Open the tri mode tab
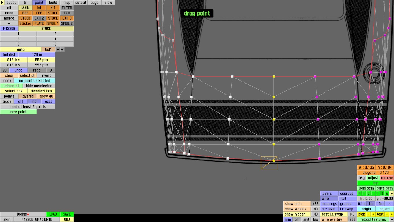 click(25, 3)
